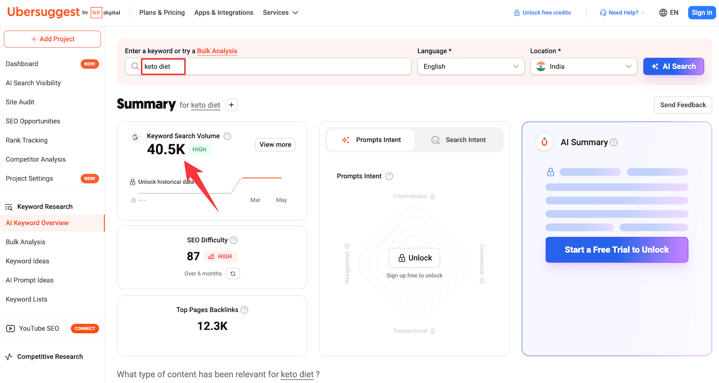Viewport: 719px width, 383px height.
Task: Switch to the Prompts Intent tab
Action: pos(371,140)
